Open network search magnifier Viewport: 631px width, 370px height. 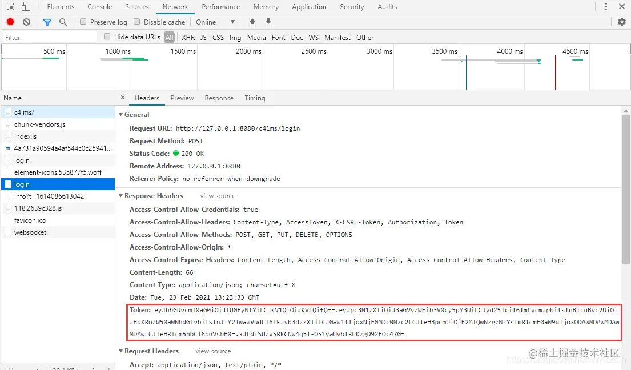[x=63, y=22]
